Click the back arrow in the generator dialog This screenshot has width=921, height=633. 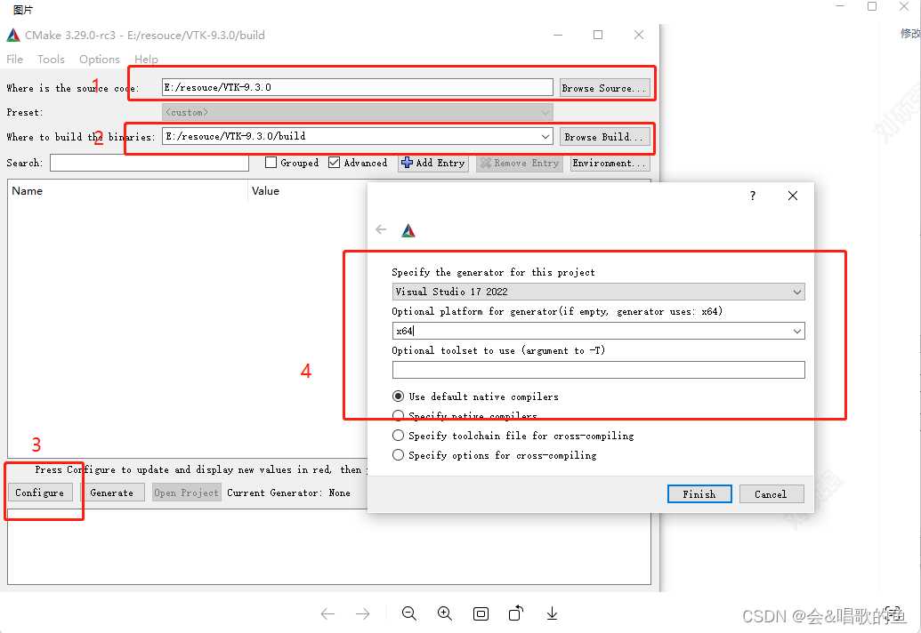381,228
